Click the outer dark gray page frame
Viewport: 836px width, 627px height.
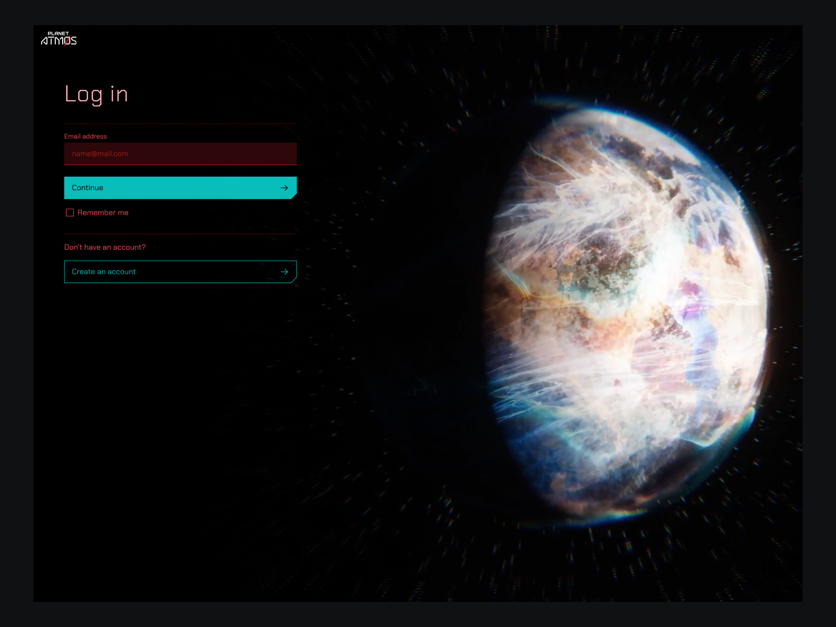[x=16, y=313]
